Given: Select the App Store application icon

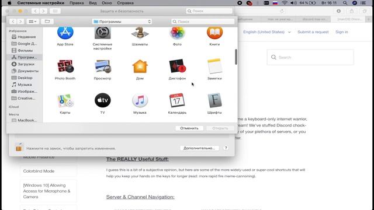Looking at the screenshot, I should pos(65,33).
